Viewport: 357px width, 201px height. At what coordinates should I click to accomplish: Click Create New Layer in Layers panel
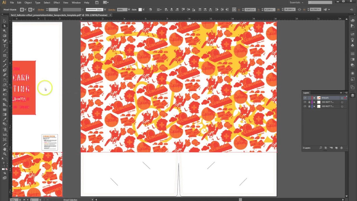(x=336, y=148)
